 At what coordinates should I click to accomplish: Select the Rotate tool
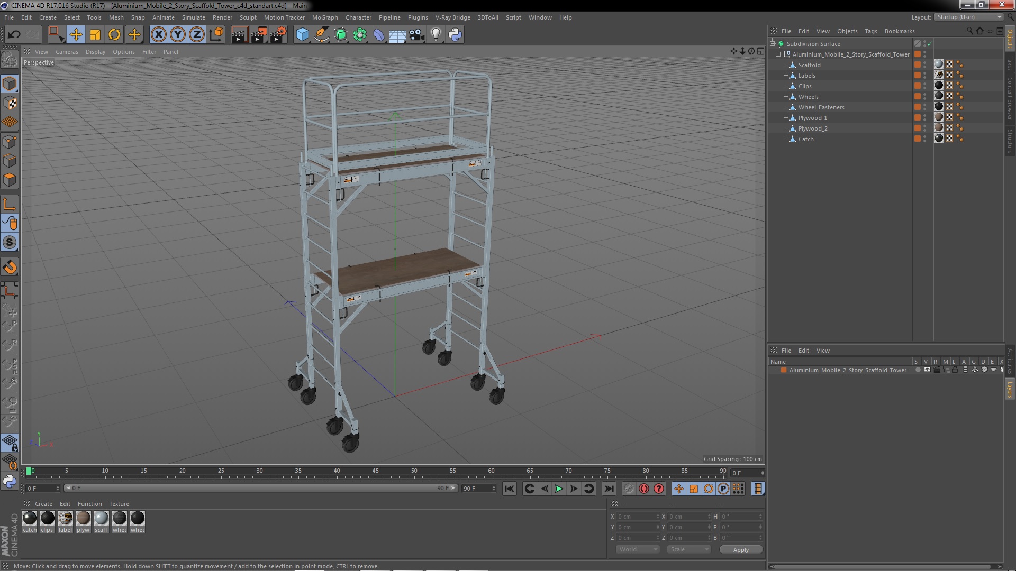click(x=114, y=35)
